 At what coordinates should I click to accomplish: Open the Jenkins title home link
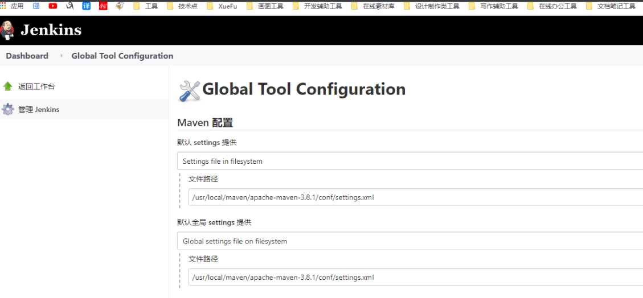click(51, 30)
